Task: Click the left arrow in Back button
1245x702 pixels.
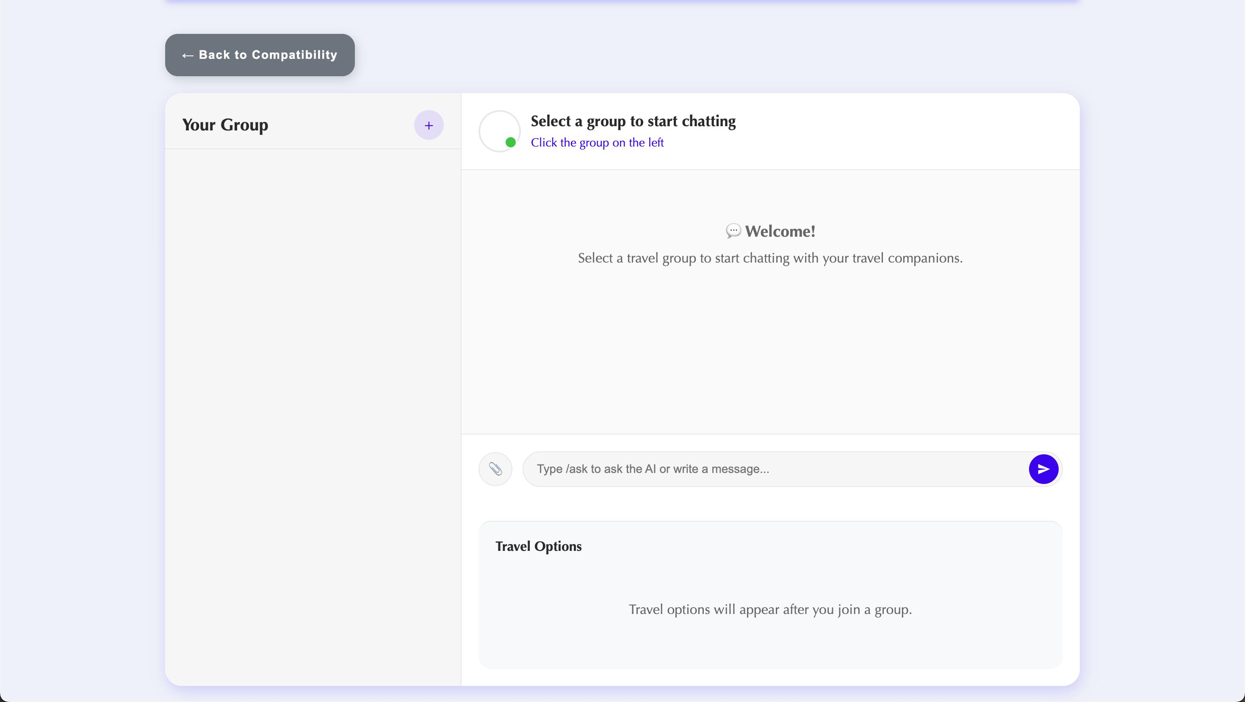Action: coord(188,55)
